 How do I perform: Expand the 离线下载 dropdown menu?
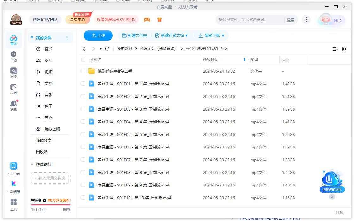click(211, 36)
